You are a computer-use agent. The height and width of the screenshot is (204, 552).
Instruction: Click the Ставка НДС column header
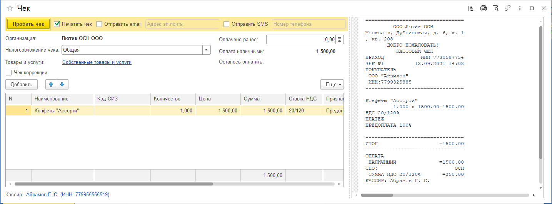pos(304,99)
